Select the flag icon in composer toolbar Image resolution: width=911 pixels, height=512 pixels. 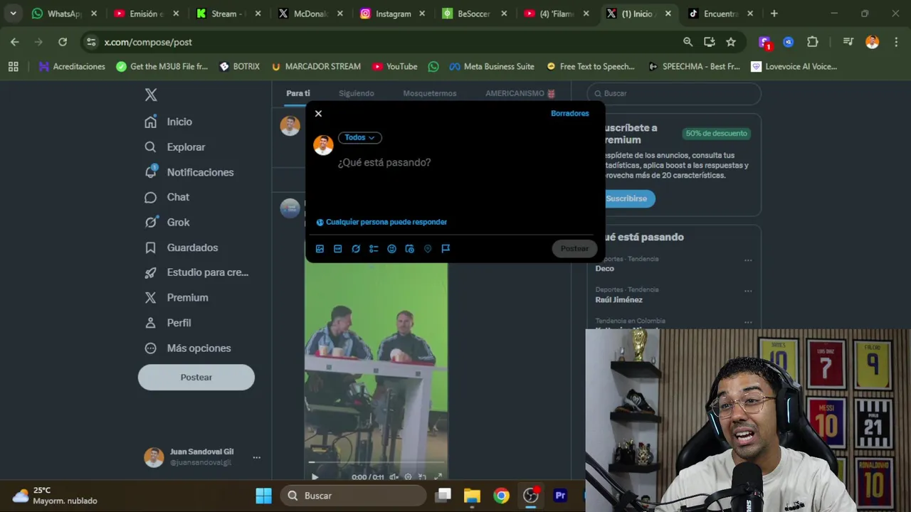point(446,249)
